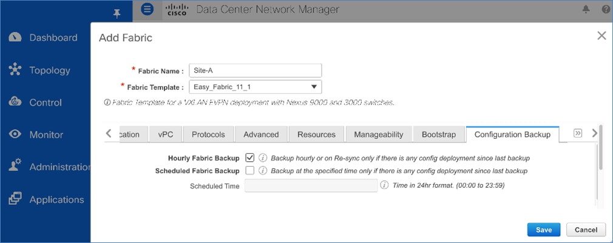
Task: Open the Fabric Template dropdown
Action: coord(255,87)
